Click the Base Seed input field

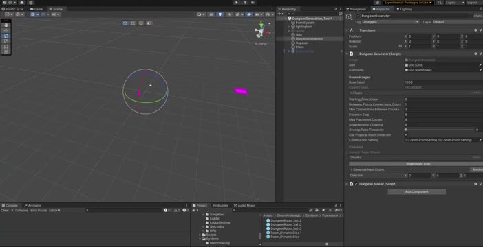coord(443,82)
